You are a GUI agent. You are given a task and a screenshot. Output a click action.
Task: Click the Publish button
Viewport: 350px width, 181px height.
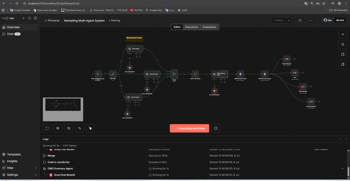(279, 20)
